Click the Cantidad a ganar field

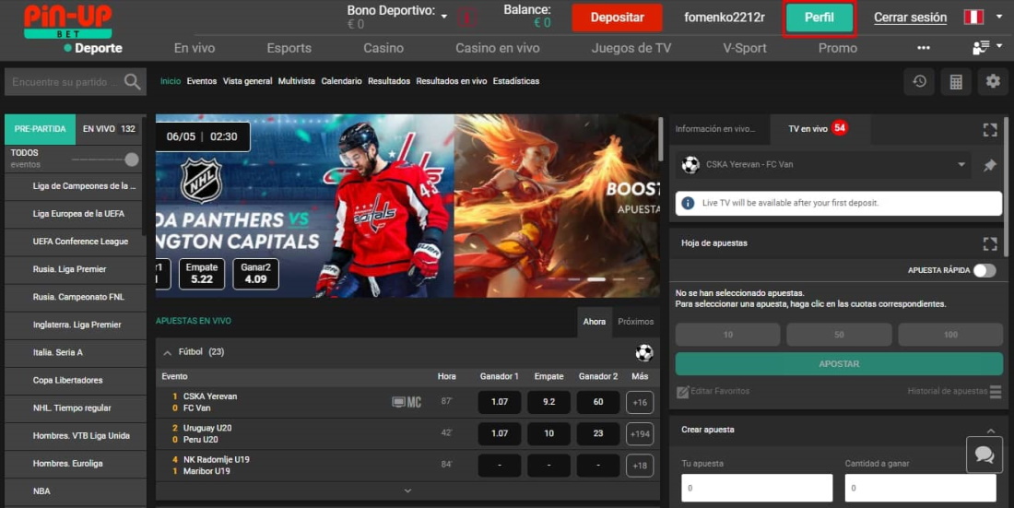(x=920, y=488)
